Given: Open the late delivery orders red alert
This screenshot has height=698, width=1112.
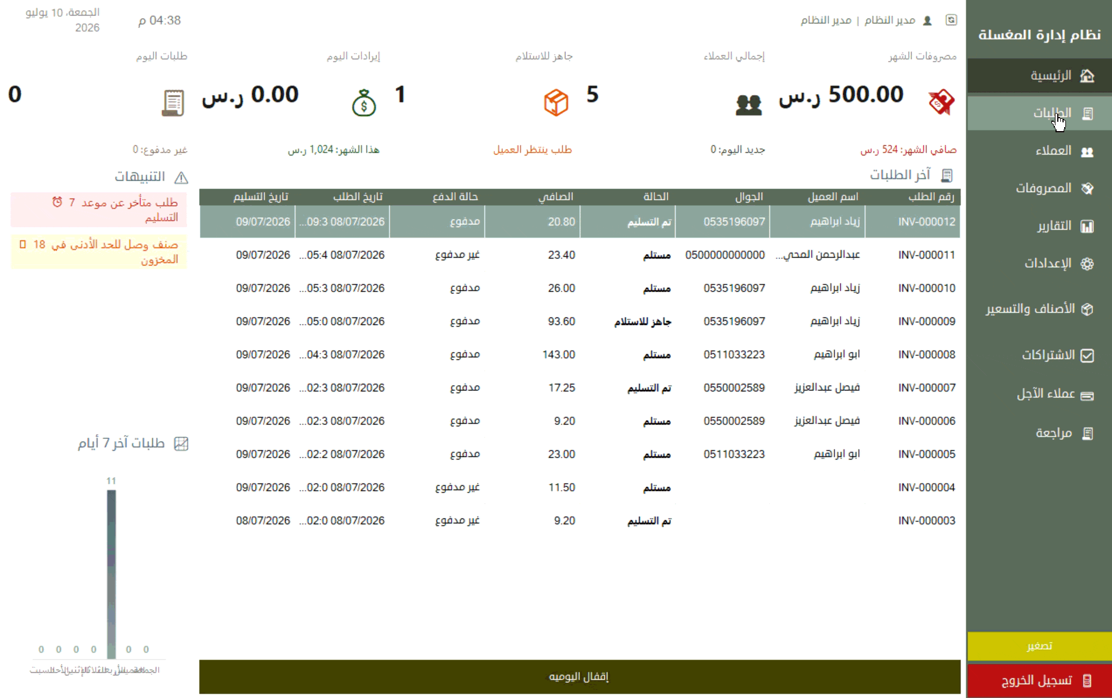Looking at the screenshot, I should pyautogui.click(x=98, y=210).
